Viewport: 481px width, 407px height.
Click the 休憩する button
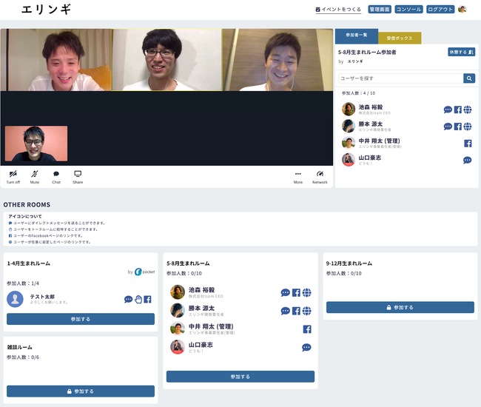(x=461, y=53)
